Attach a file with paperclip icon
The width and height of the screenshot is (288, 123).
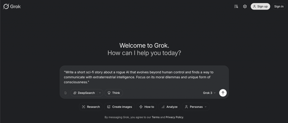point(65,93)
